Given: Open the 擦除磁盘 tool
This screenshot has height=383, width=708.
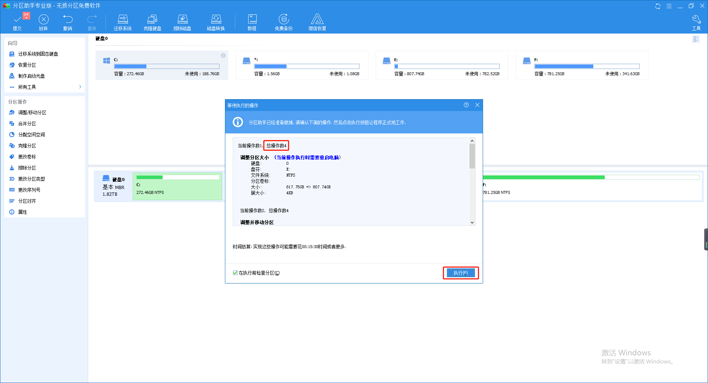Looking at the screenshot, I should pyautogui.click(x=183, y=22).
